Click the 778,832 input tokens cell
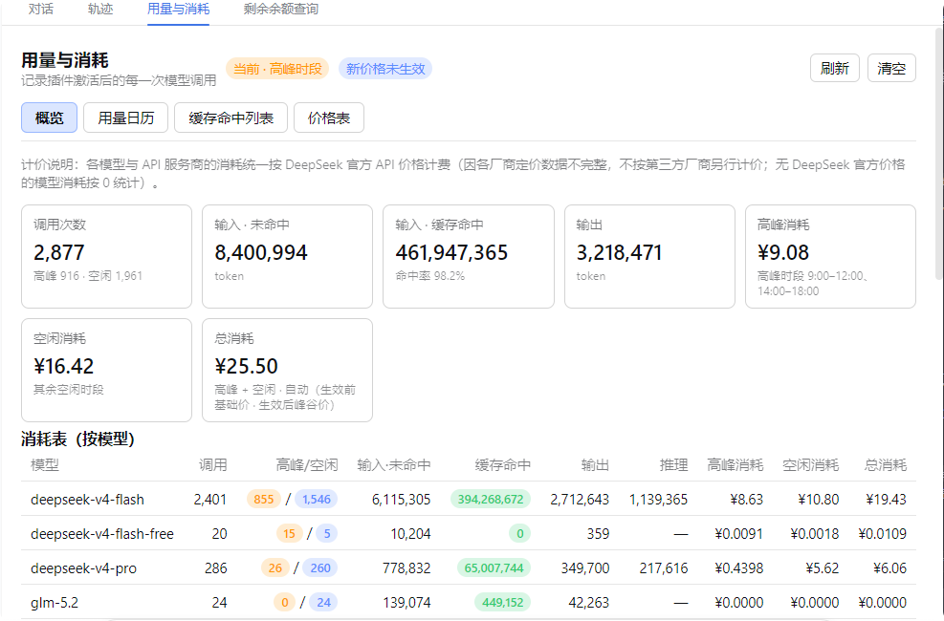The width and height of the screenshot is (944, 621). click(x=406, y=568)
